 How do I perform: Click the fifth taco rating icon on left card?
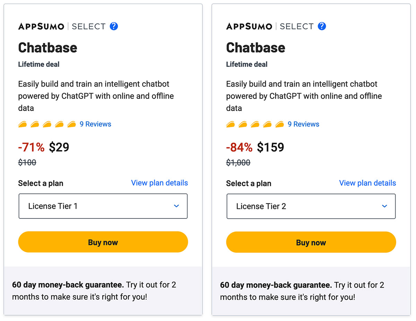(x=71, y=124)
